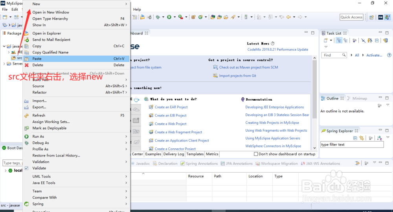
Task: Open the Delivery Log tab
Action: point(174,154)
